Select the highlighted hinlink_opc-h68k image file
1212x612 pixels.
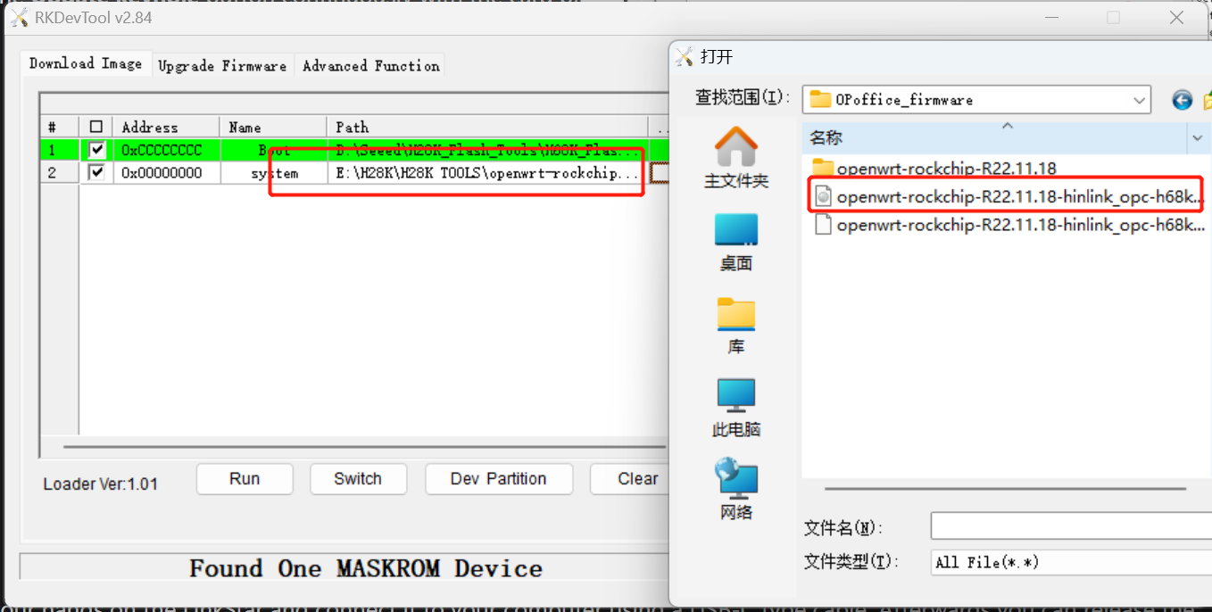[x=1009, y=196]
